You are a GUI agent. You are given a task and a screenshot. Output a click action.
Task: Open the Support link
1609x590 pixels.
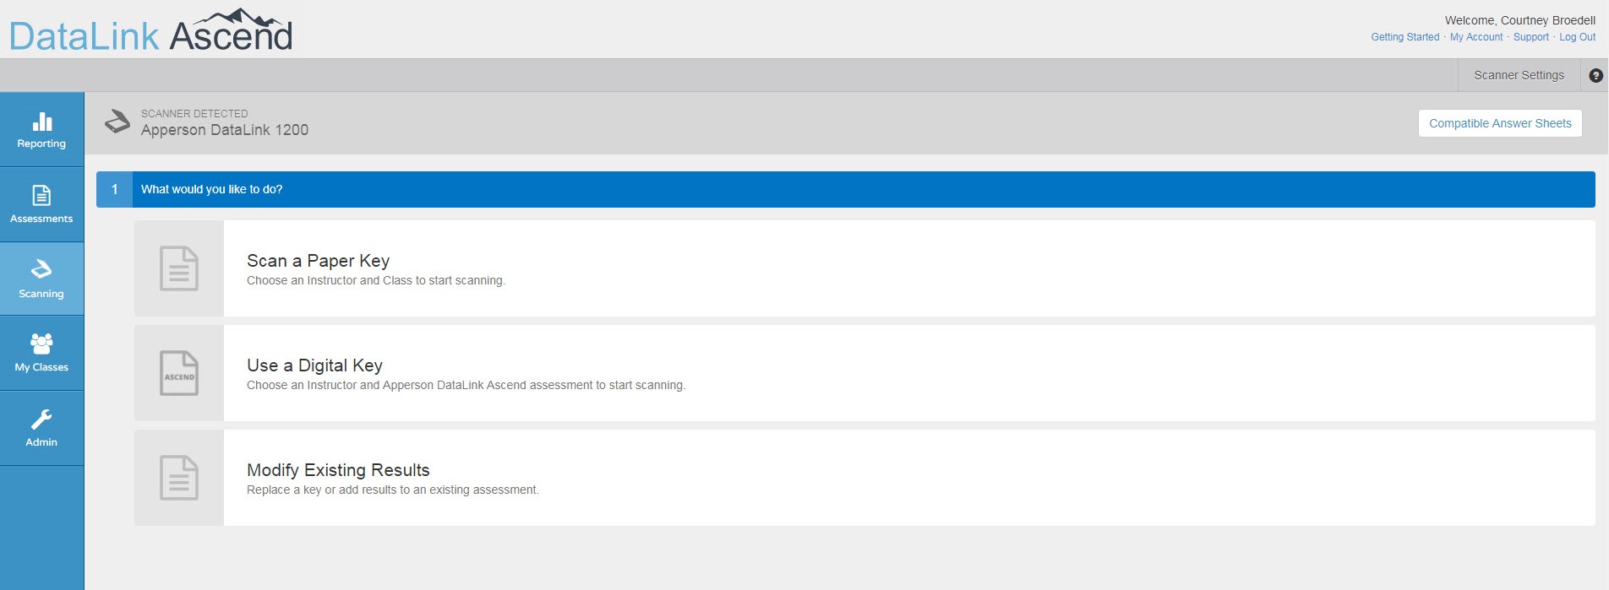(1530, 37)
